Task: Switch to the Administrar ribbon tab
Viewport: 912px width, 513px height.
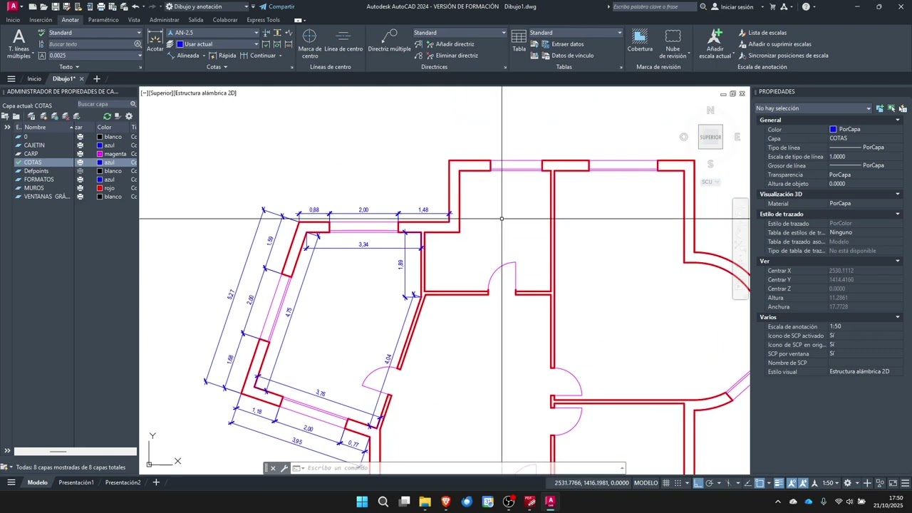Action: (x=165, y=20)
